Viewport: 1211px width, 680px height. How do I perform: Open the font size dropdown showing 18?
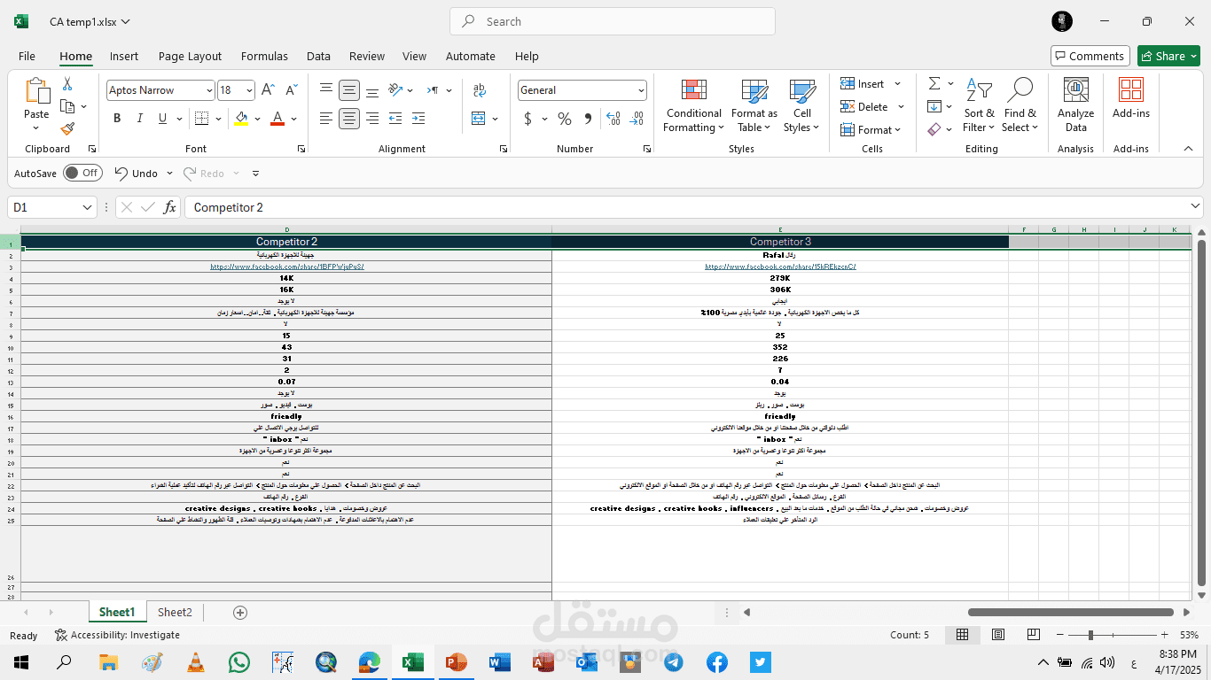pyautogui.click(x=249, y=90)
